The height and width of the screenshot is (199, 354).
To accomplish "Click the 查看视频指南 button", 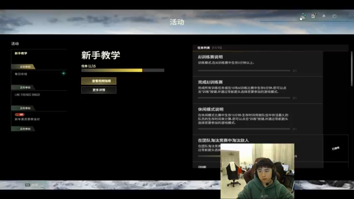I will coord(99,81).
